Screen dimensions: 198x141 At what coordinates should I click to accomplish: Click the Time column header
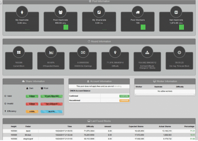(70, 127)
